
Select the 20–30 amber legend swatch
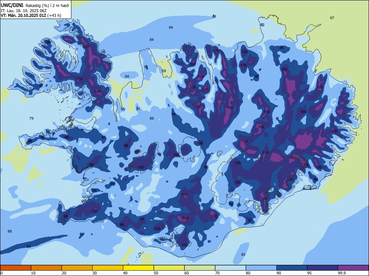click(77, 268)
